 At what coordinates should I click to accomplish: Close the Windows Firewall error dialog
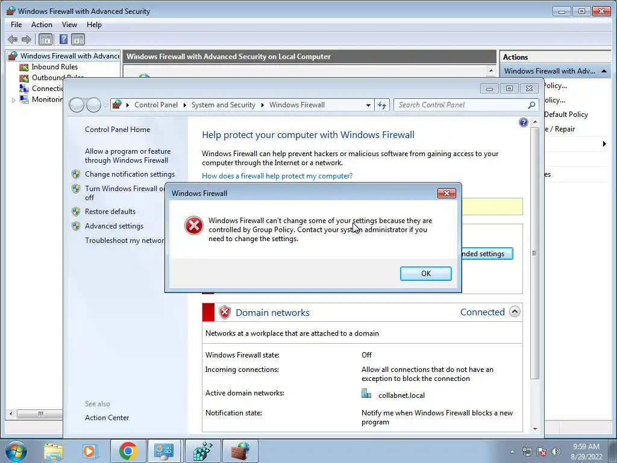[x=446, y=193]
